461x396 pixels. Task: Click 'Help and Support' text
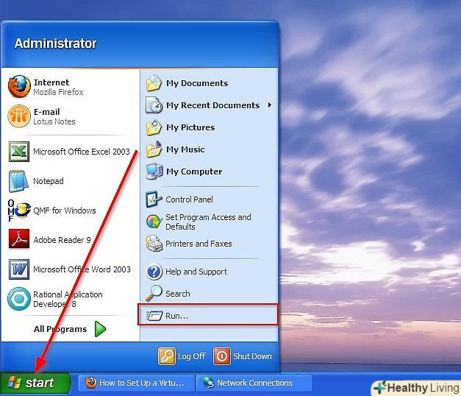tap(196, 272)
